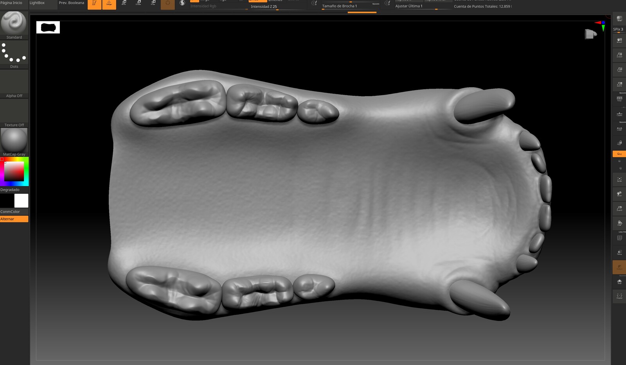
Task: Click the Transp transparency icon
Action: pos(619,252)
